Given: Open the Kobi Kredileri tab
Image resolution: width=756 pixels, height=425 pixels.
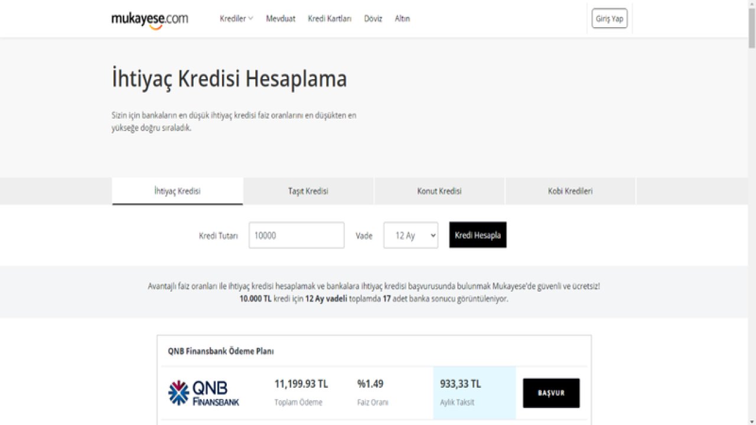Looking at the screenshot, I should click(x=570, y=191).
